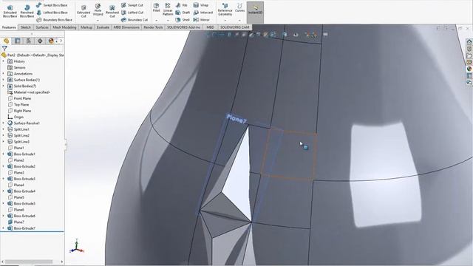Apply the Fillet tool
Viewport: 473px width, 266px height.
pos(156,8)
